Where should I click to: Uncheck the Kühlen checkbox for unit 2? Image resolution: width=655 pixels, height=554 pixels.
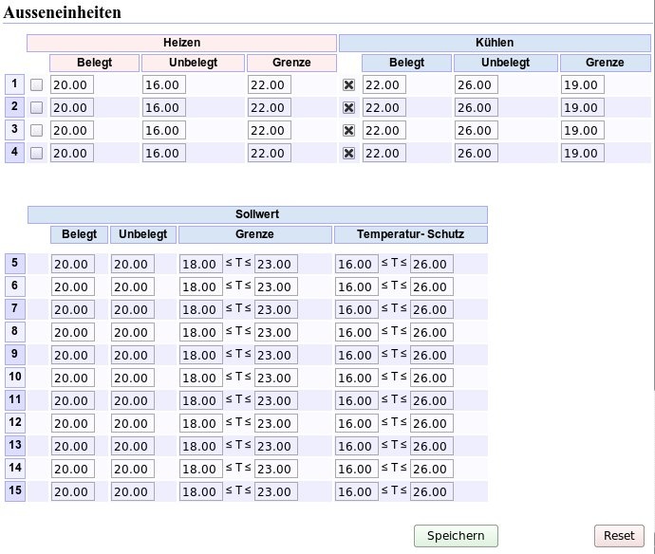point(348,108)
